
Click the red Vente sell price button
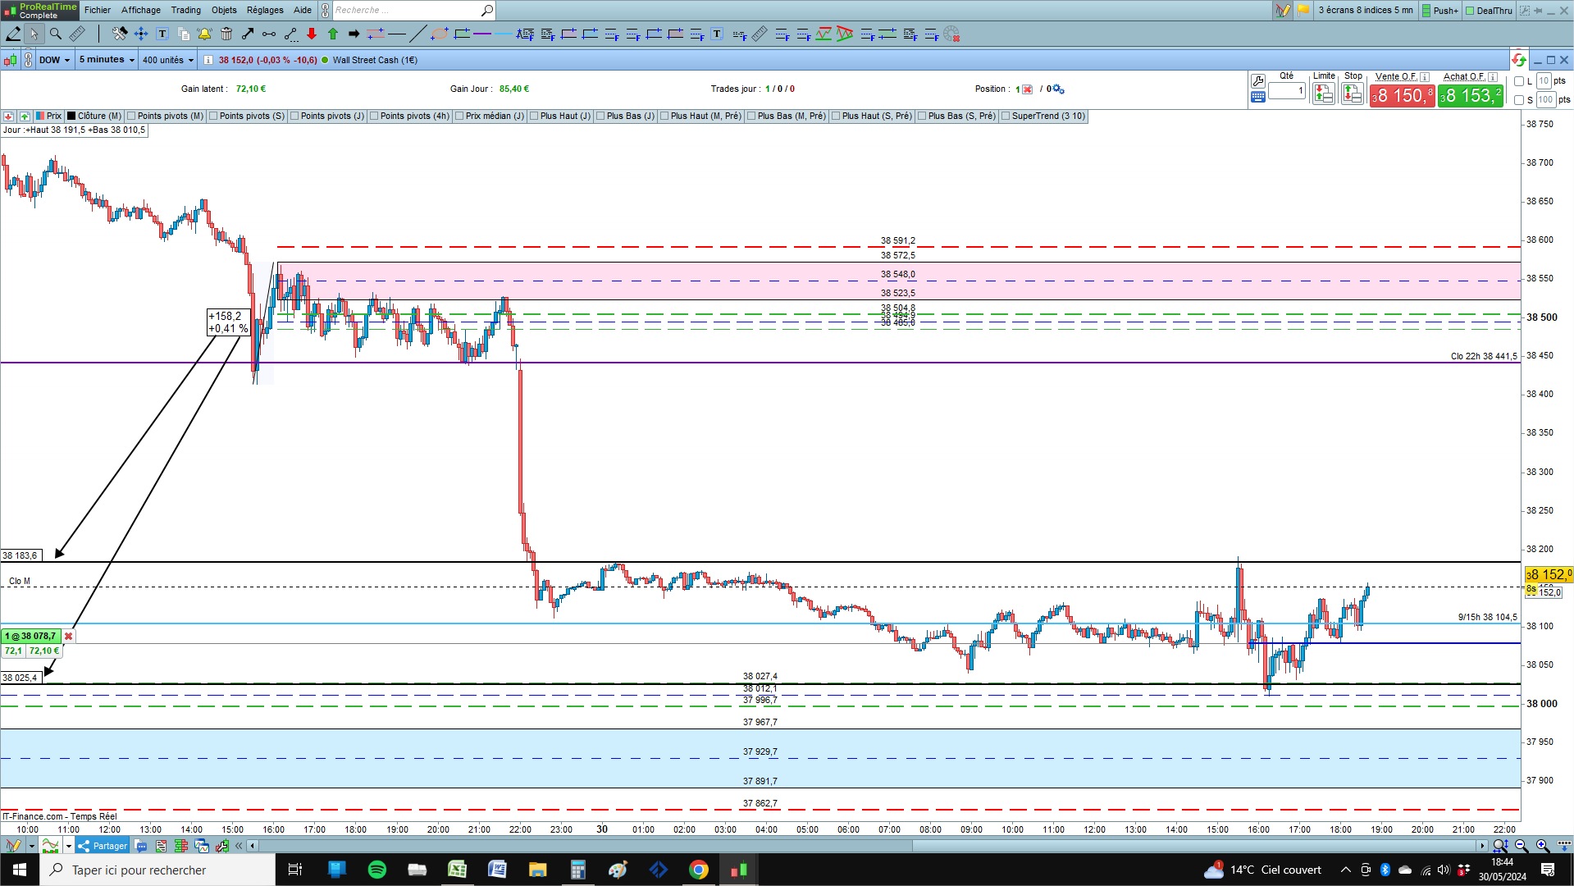1402,96
